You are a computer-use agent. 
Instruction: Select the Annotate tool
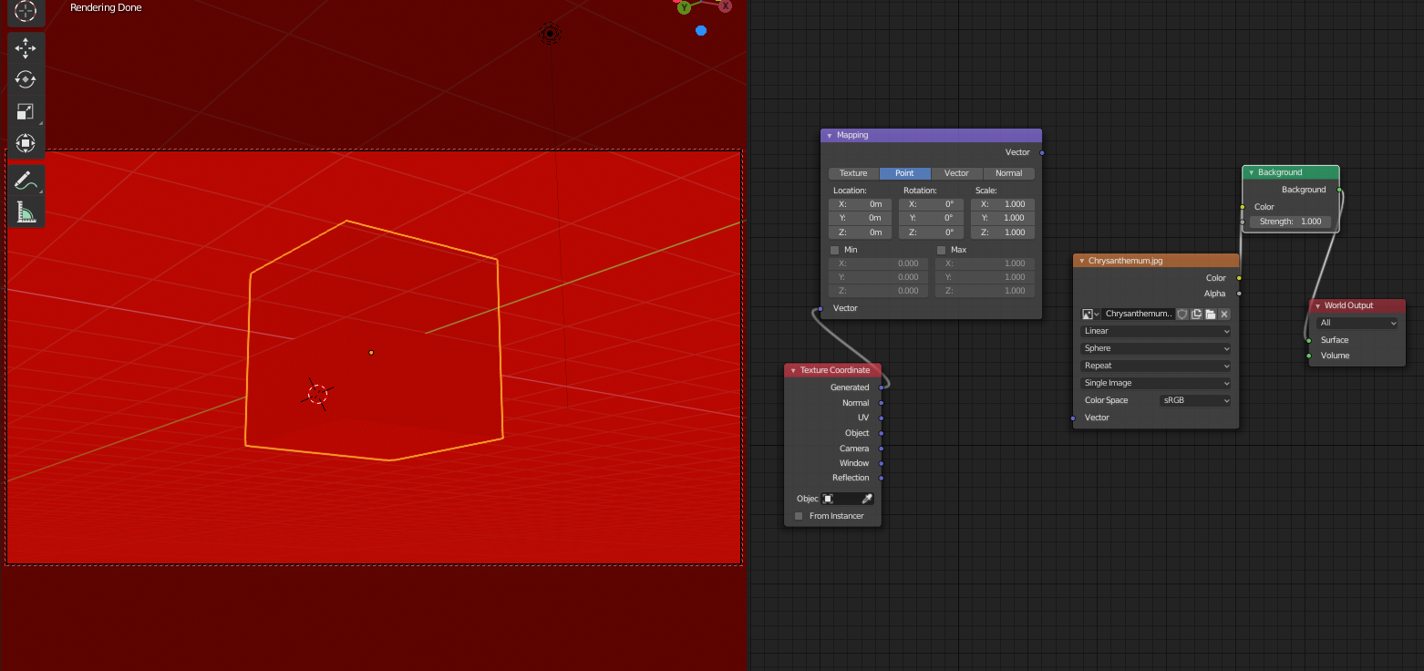point(26,181)
